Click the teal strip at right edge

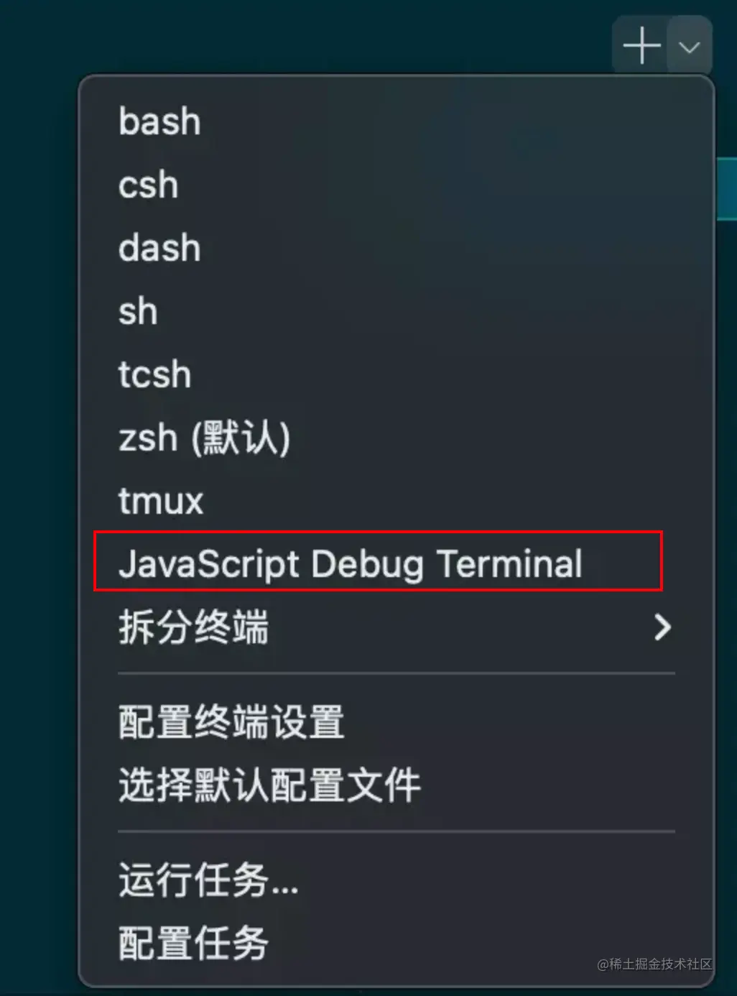[x=727, y=189]
